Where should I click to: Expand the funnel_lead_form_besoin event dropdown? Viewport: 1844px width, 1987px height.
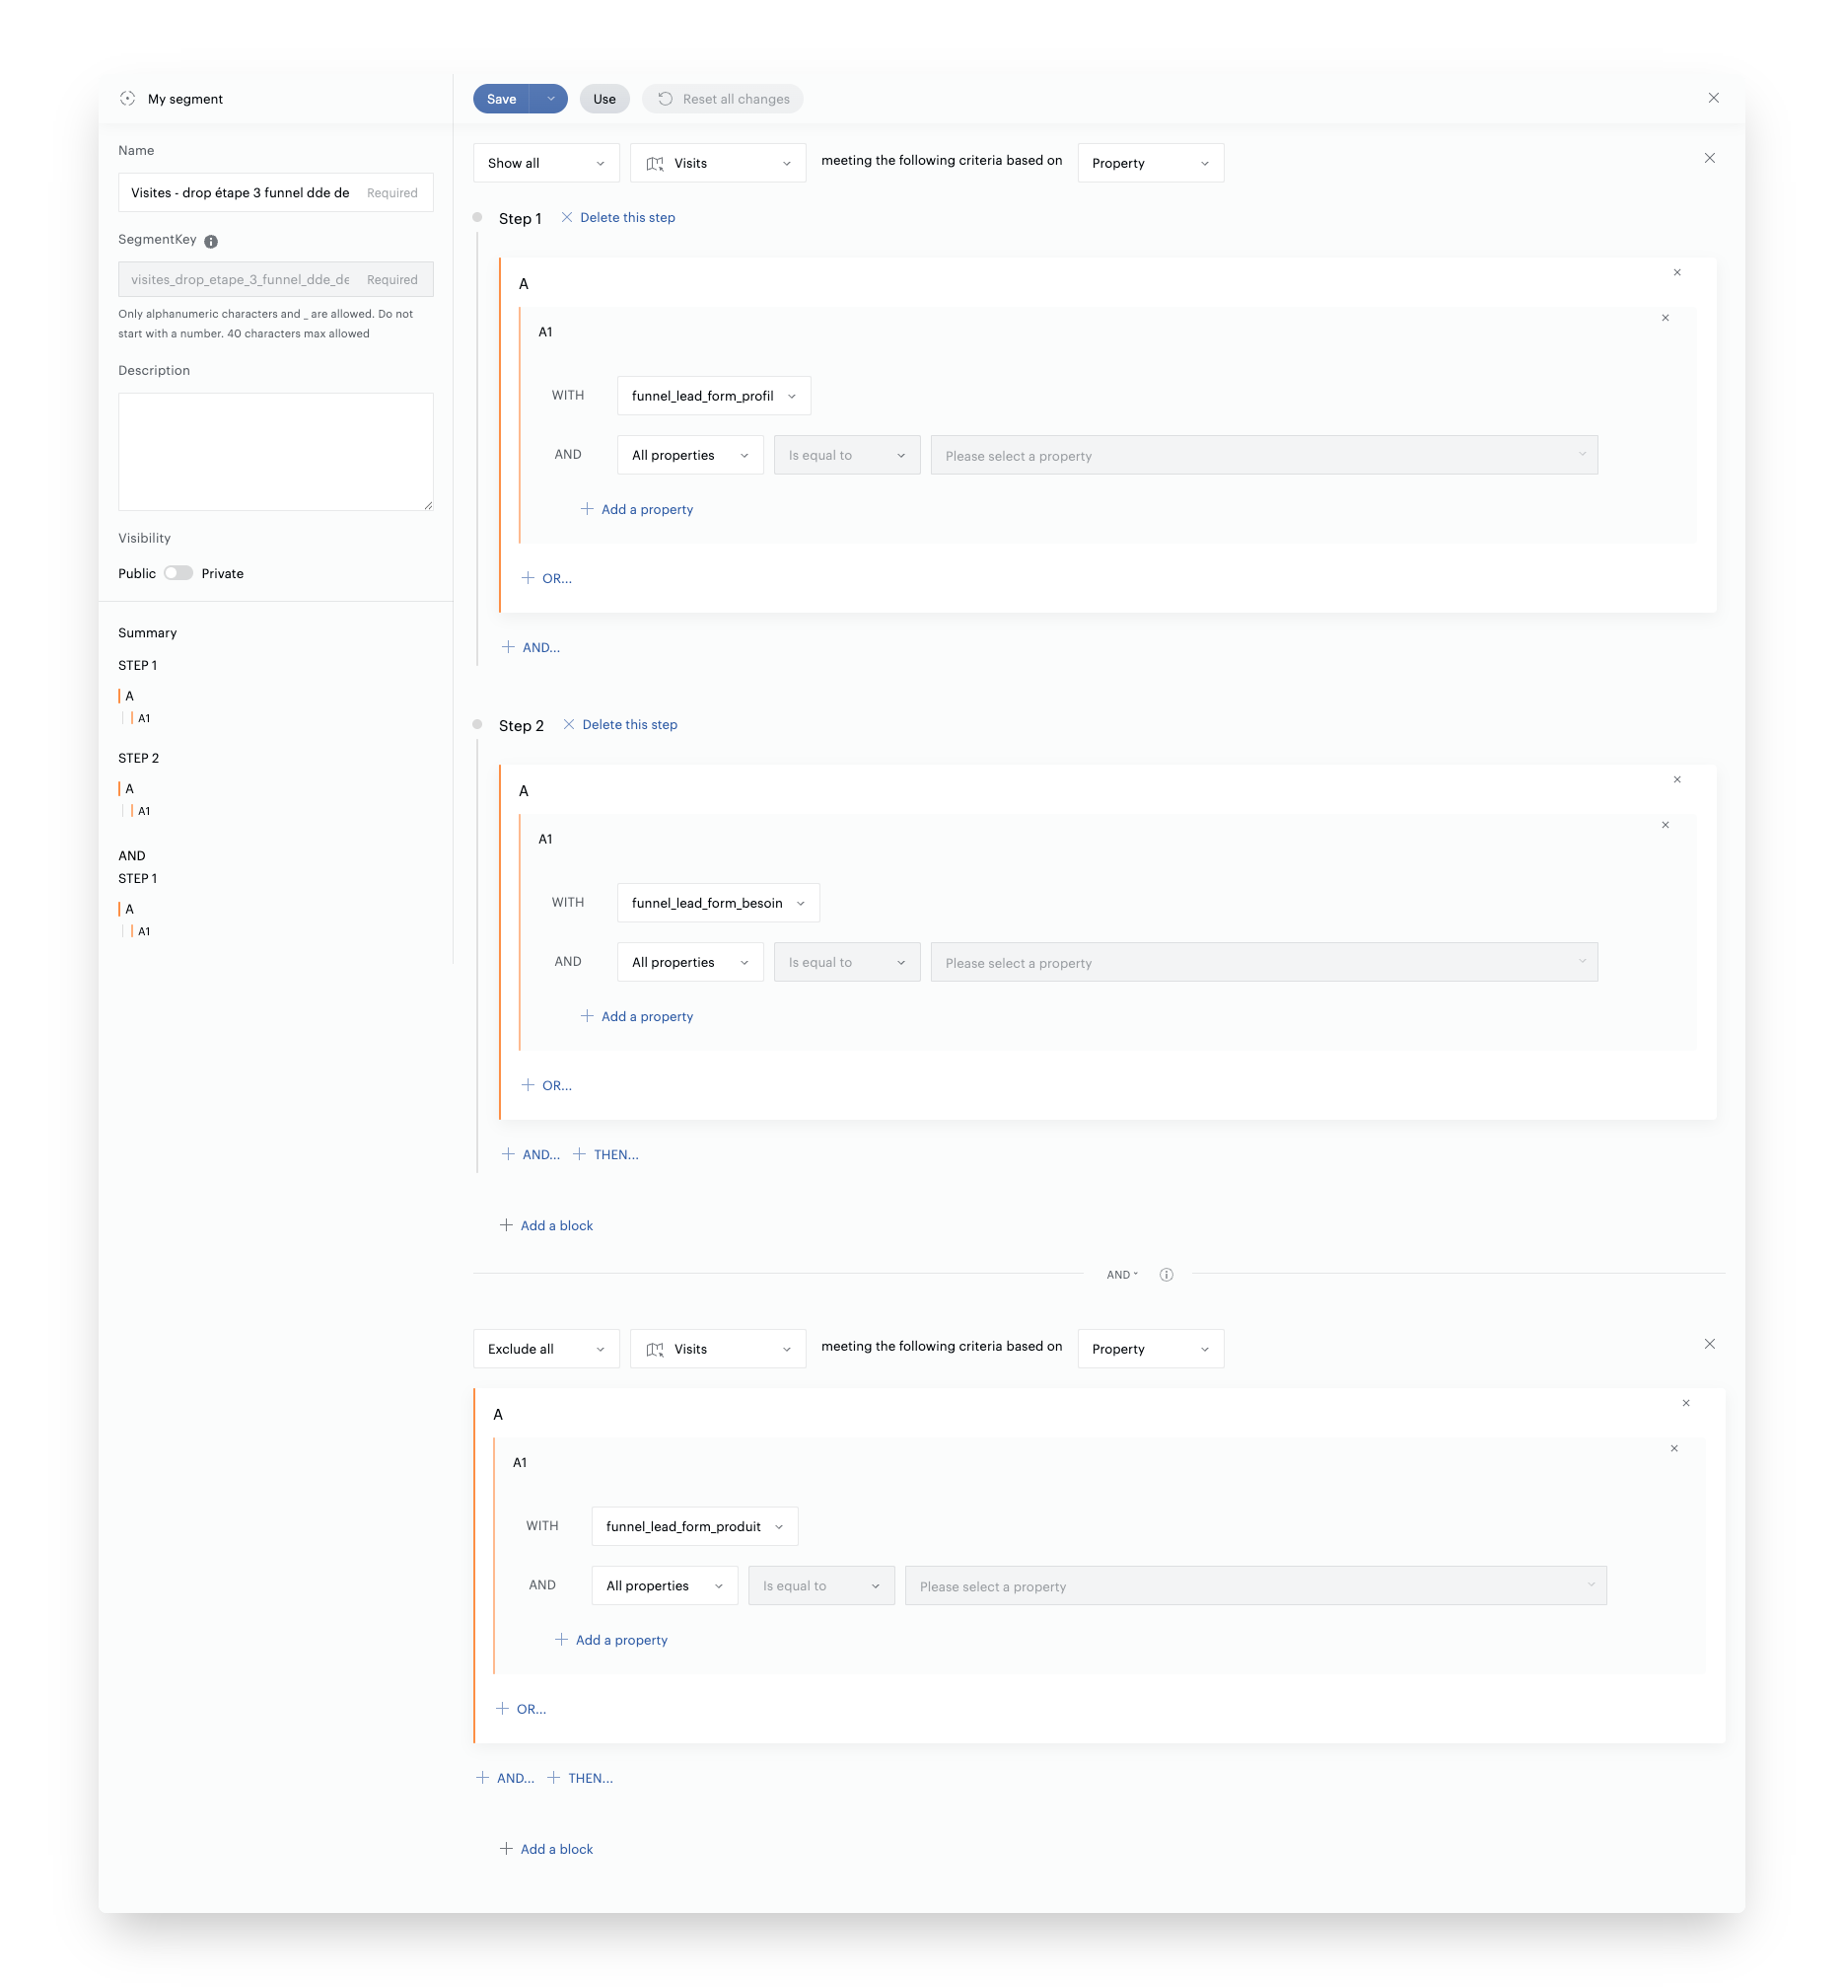coord(718,903)
